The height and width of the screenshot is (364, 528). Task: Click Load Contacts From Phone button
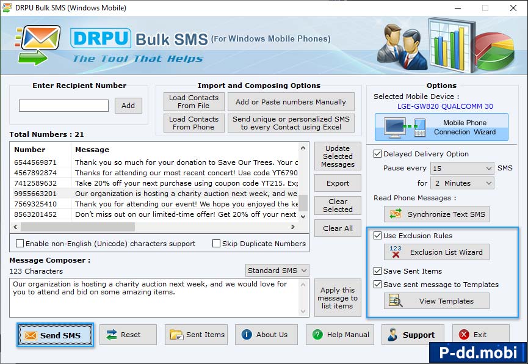point(193,123)
